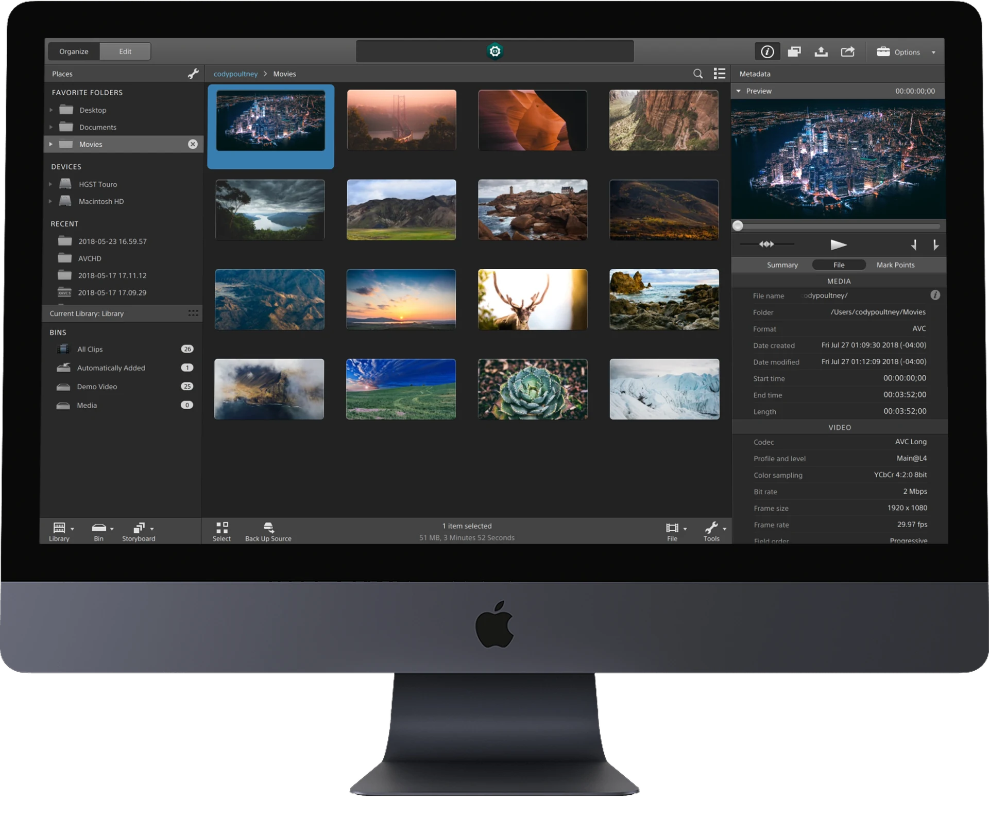Click the green gear logo in top bar
989x820 pixels.
[495, 51]
